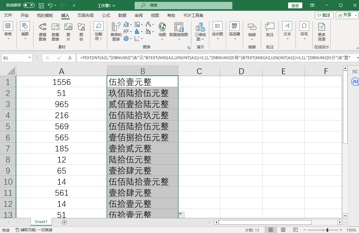Click the Save icon in title bar
Image resolution: width=359 pixels, height=233 pixels.
click(41, 6)
